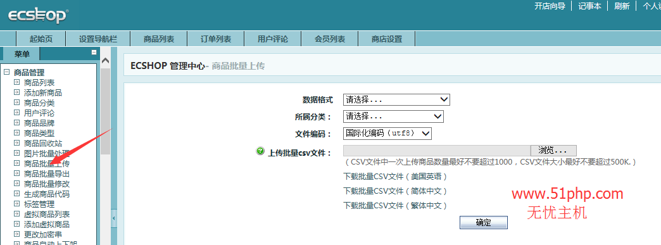
Task: Open the 商店设置 tab
Action: click(x=387, y=39)
